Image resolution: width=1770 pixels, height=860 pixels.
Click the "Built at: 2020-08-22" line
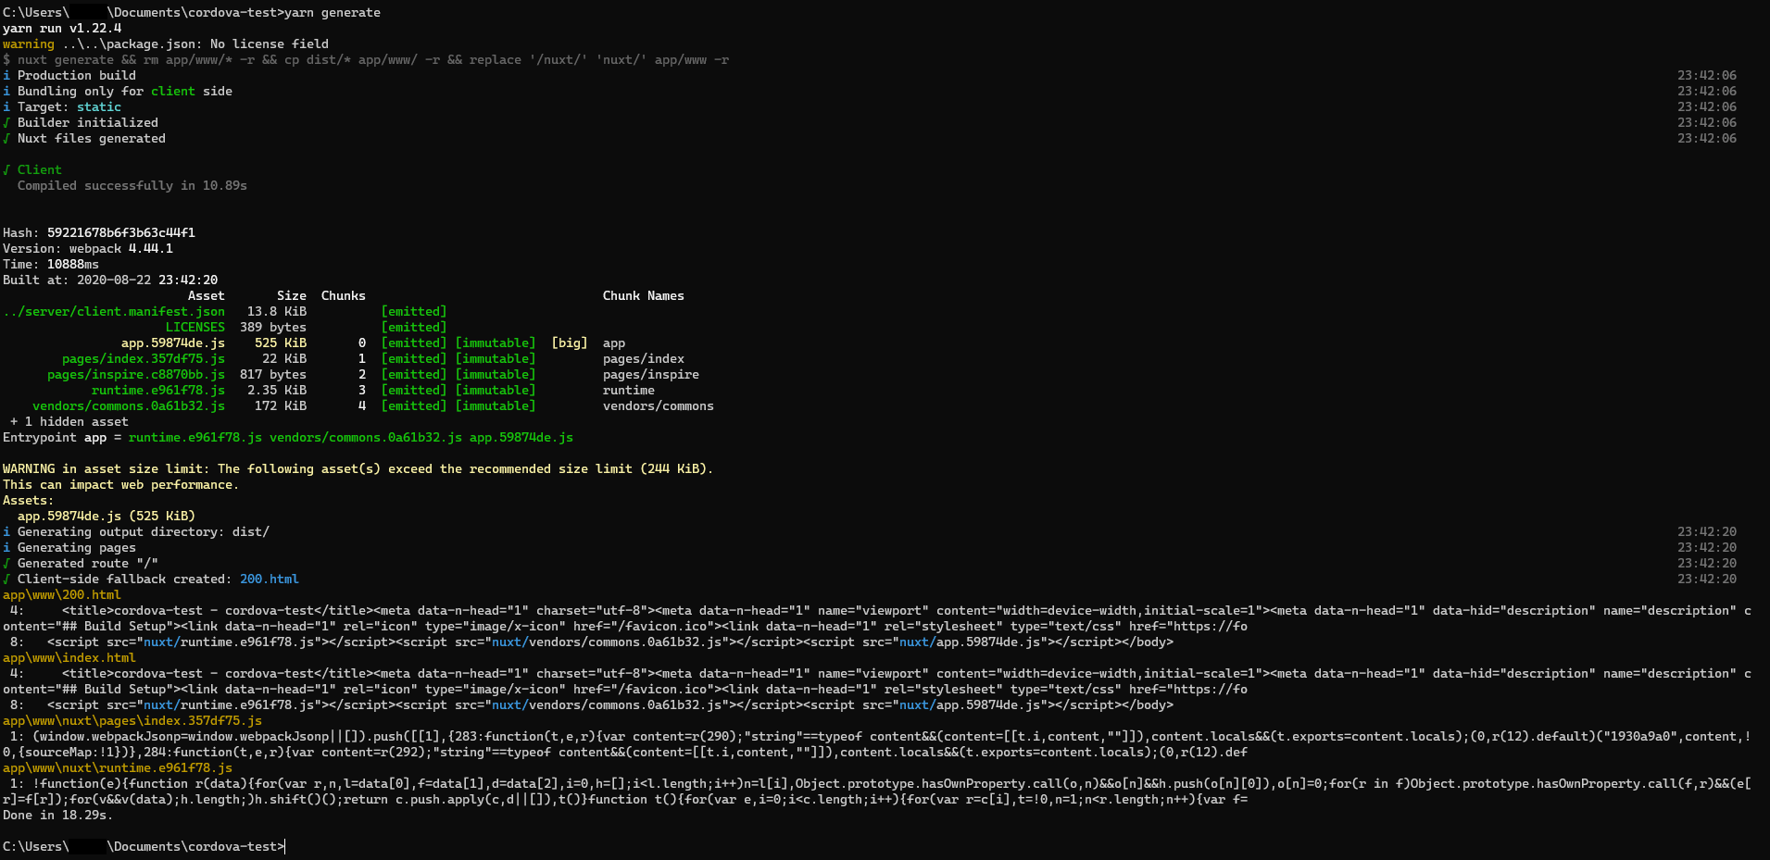point(110,280)
